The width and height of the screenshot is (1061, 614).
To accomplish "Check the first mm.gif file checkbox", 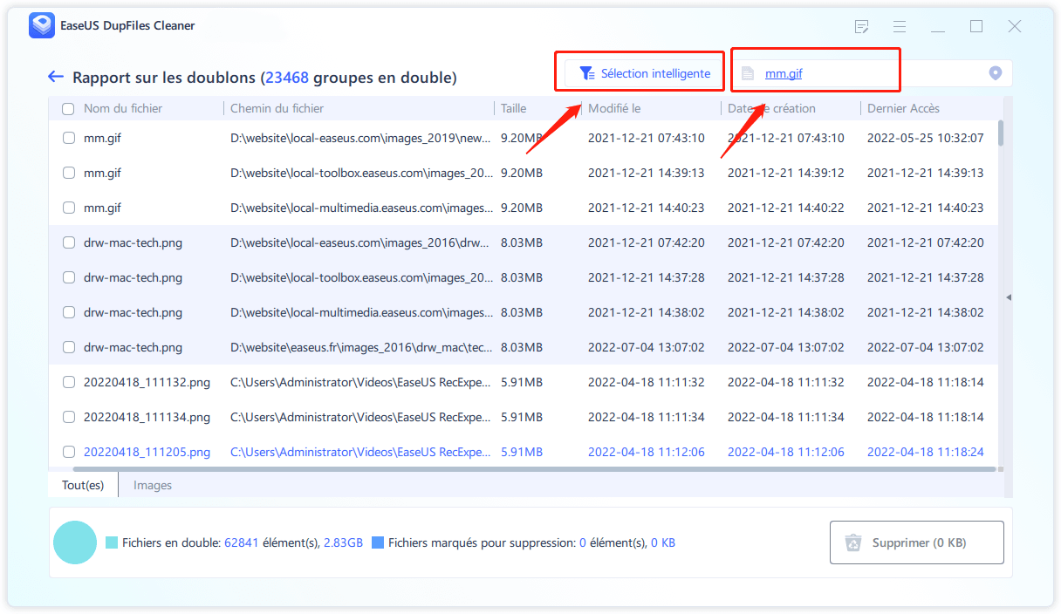I will click(x=69, y=138).
